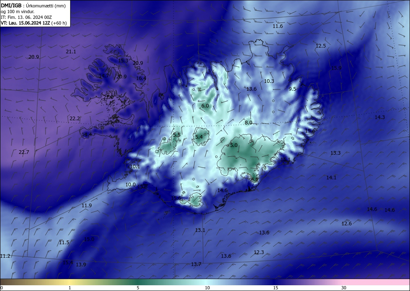410x291 pixels.
Task: Click the 14.4 value on the west peninsula
Action: tap(87, 135)
